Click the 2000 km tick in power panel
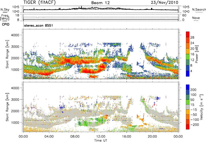Viewport: 206px width, 142px height. click(x=15, y=58)
